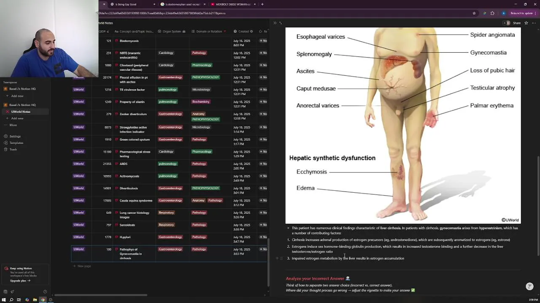The image size is (540, 303).
Task: Collapse the toggle triangle beside 'This patient has numerous'
Action: coord(289,228)
